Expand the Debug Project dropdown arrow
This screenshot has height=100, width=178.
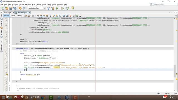pos(65,8)
